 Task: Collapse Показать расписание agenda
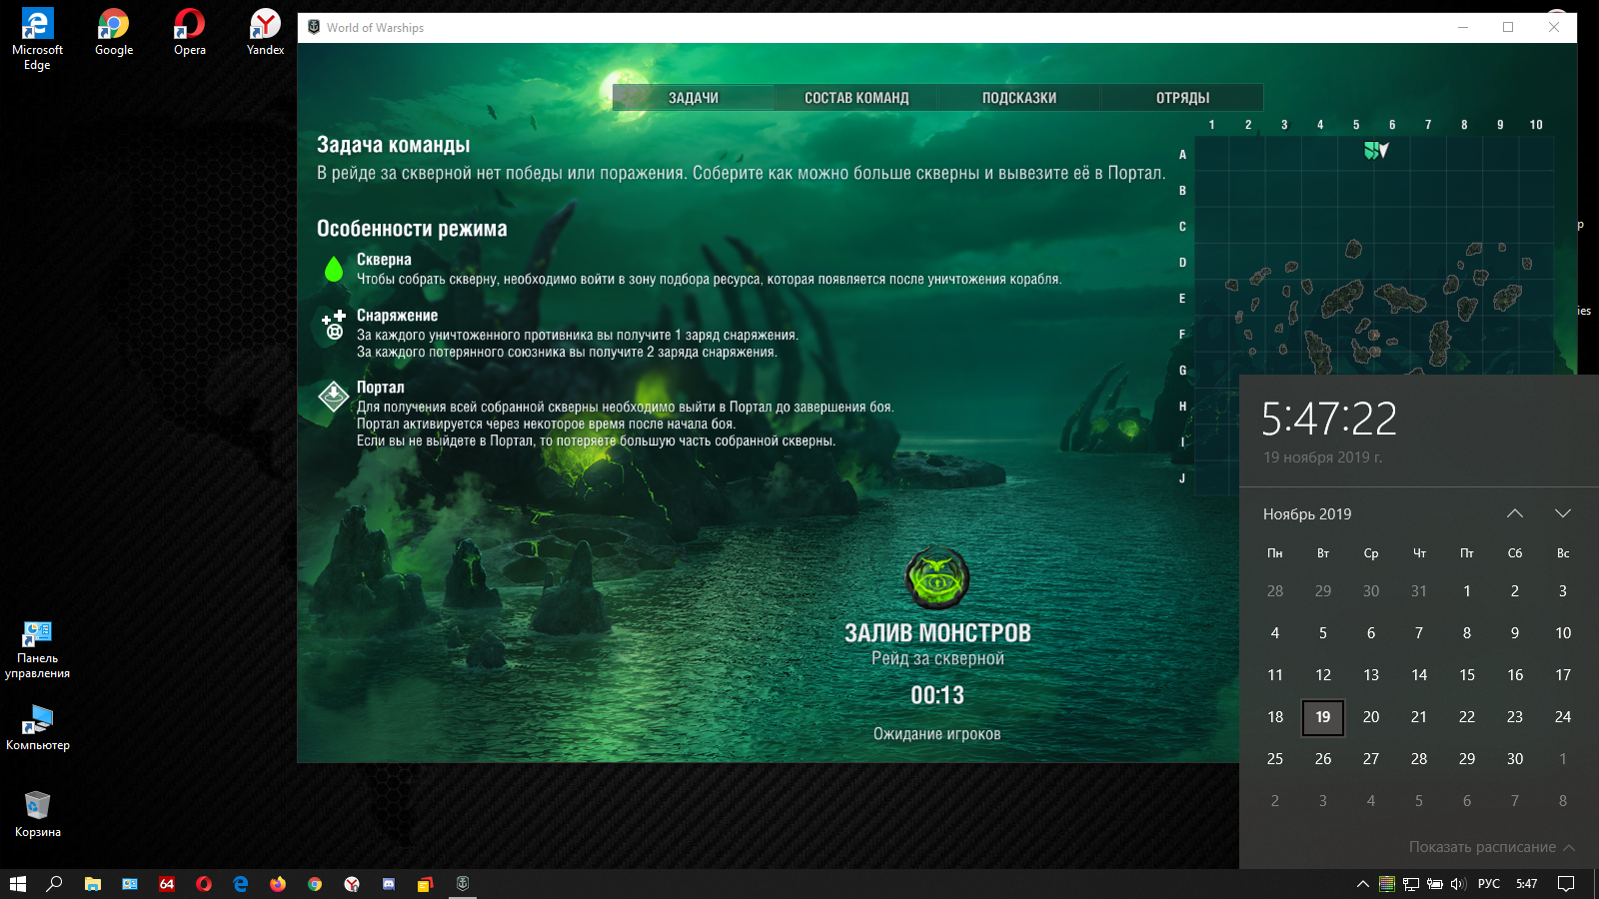1492,847
